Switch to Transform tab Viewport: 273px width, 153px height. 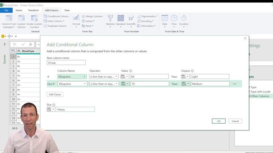(x=33, y=10)
